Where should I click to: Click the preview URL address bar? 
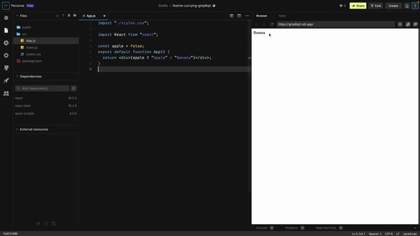[336, 24]
